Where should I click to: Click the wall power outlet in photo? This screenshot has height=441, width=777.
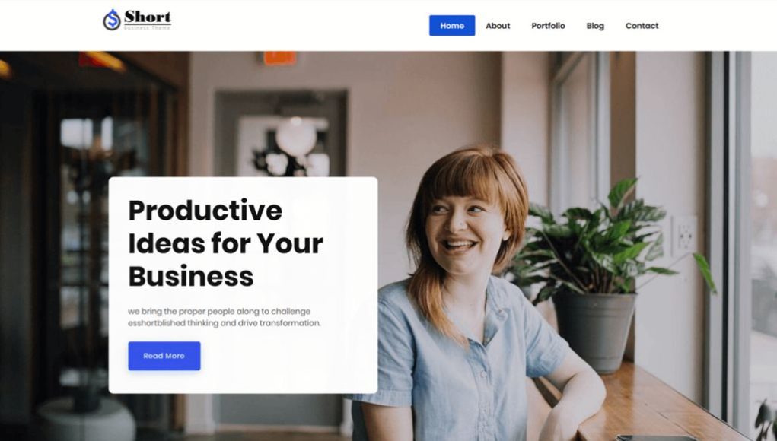684,235
